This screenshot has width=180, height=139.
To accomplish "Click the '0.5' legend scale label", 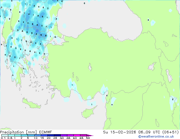I will coord(10,138).
